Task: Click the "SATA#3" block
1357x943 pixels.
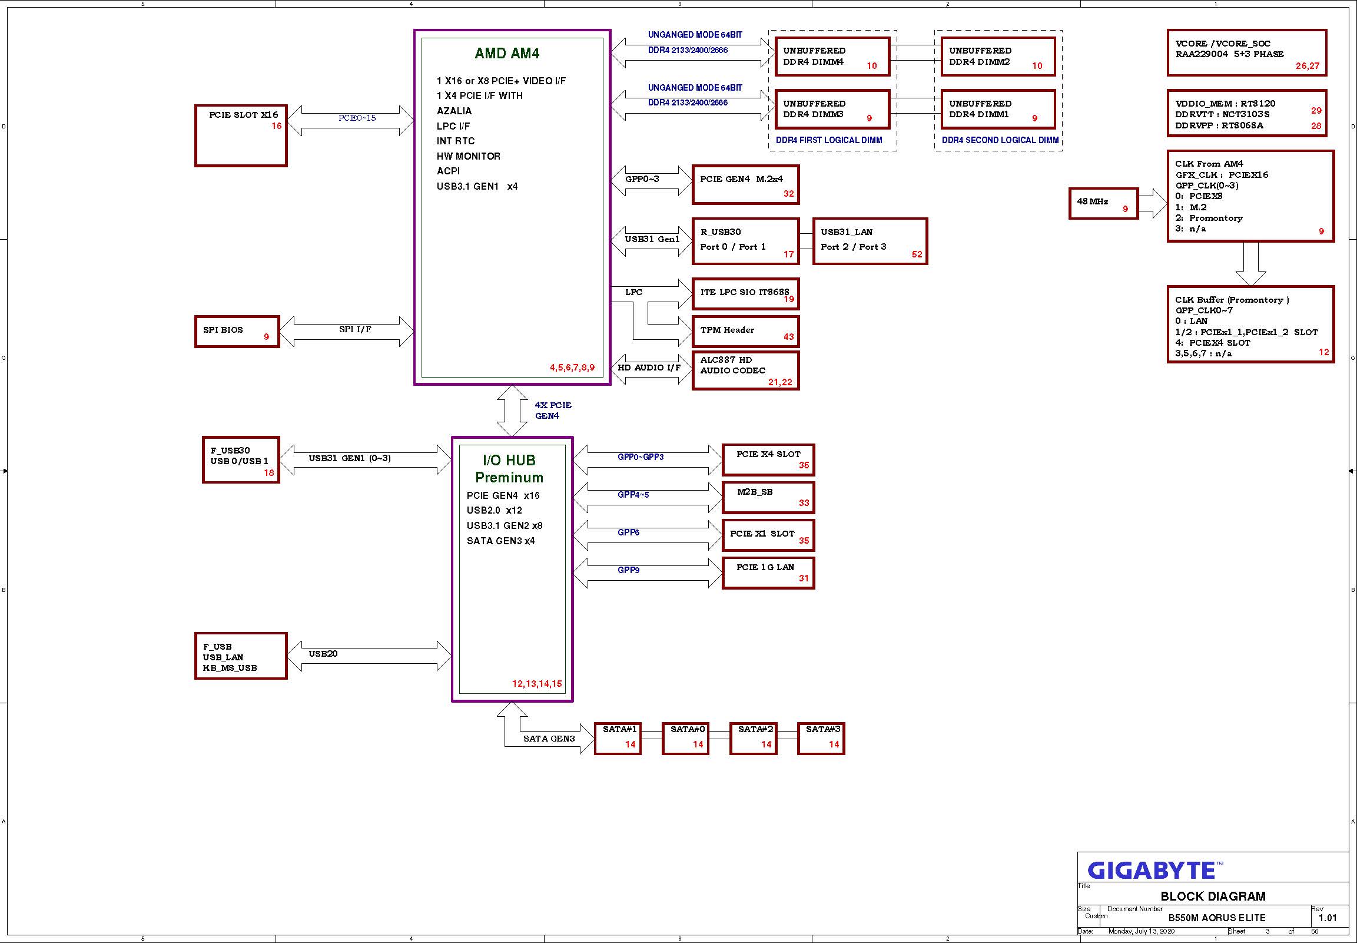Action: 821,739
